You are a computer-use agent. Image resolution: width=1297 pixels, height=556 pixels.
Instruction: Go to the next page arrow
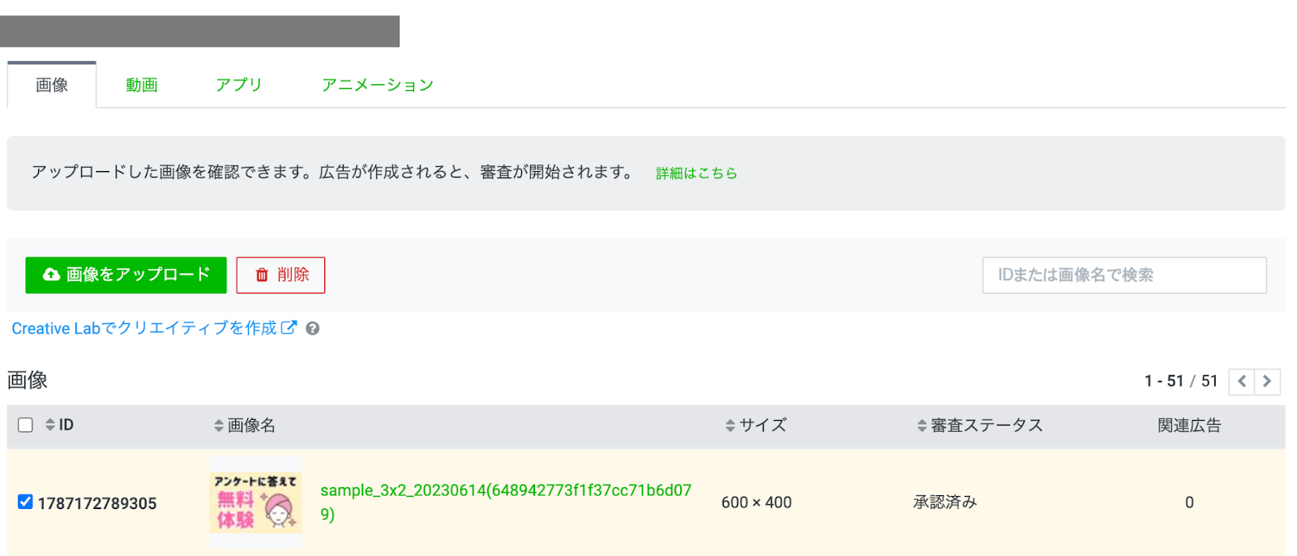click(x=1267, y=381)
